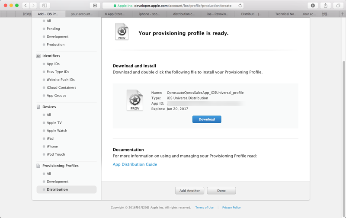This screenshot has width=346, height=218.
Task: Show all tabs overview icon
Action: pos(338,6)
